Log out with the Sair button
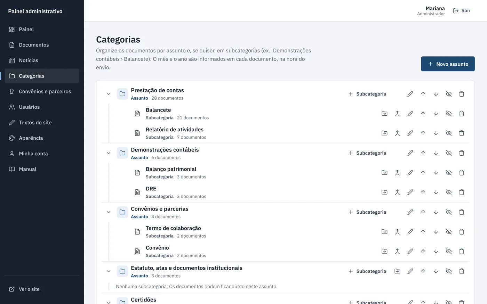This screenshot has width=487, height=304. coord(462,11)
